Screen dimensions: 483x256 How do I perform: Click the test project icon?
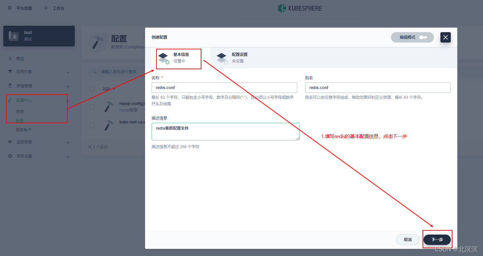[x=14, y=36]
